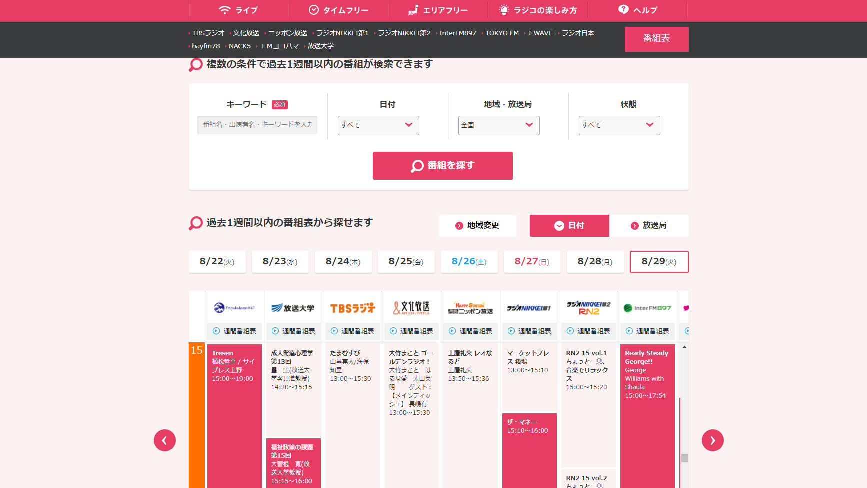This screenshot has height=488, width=867.
Task: Go to the ラジオ日本 station link
Action: click(x=577, y=33)
